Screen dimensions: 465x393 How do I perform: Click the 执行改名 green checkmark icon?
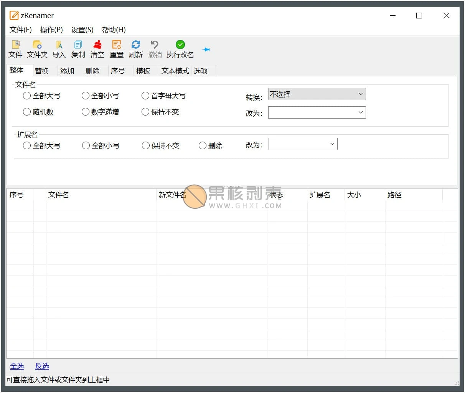click(180, 45)
